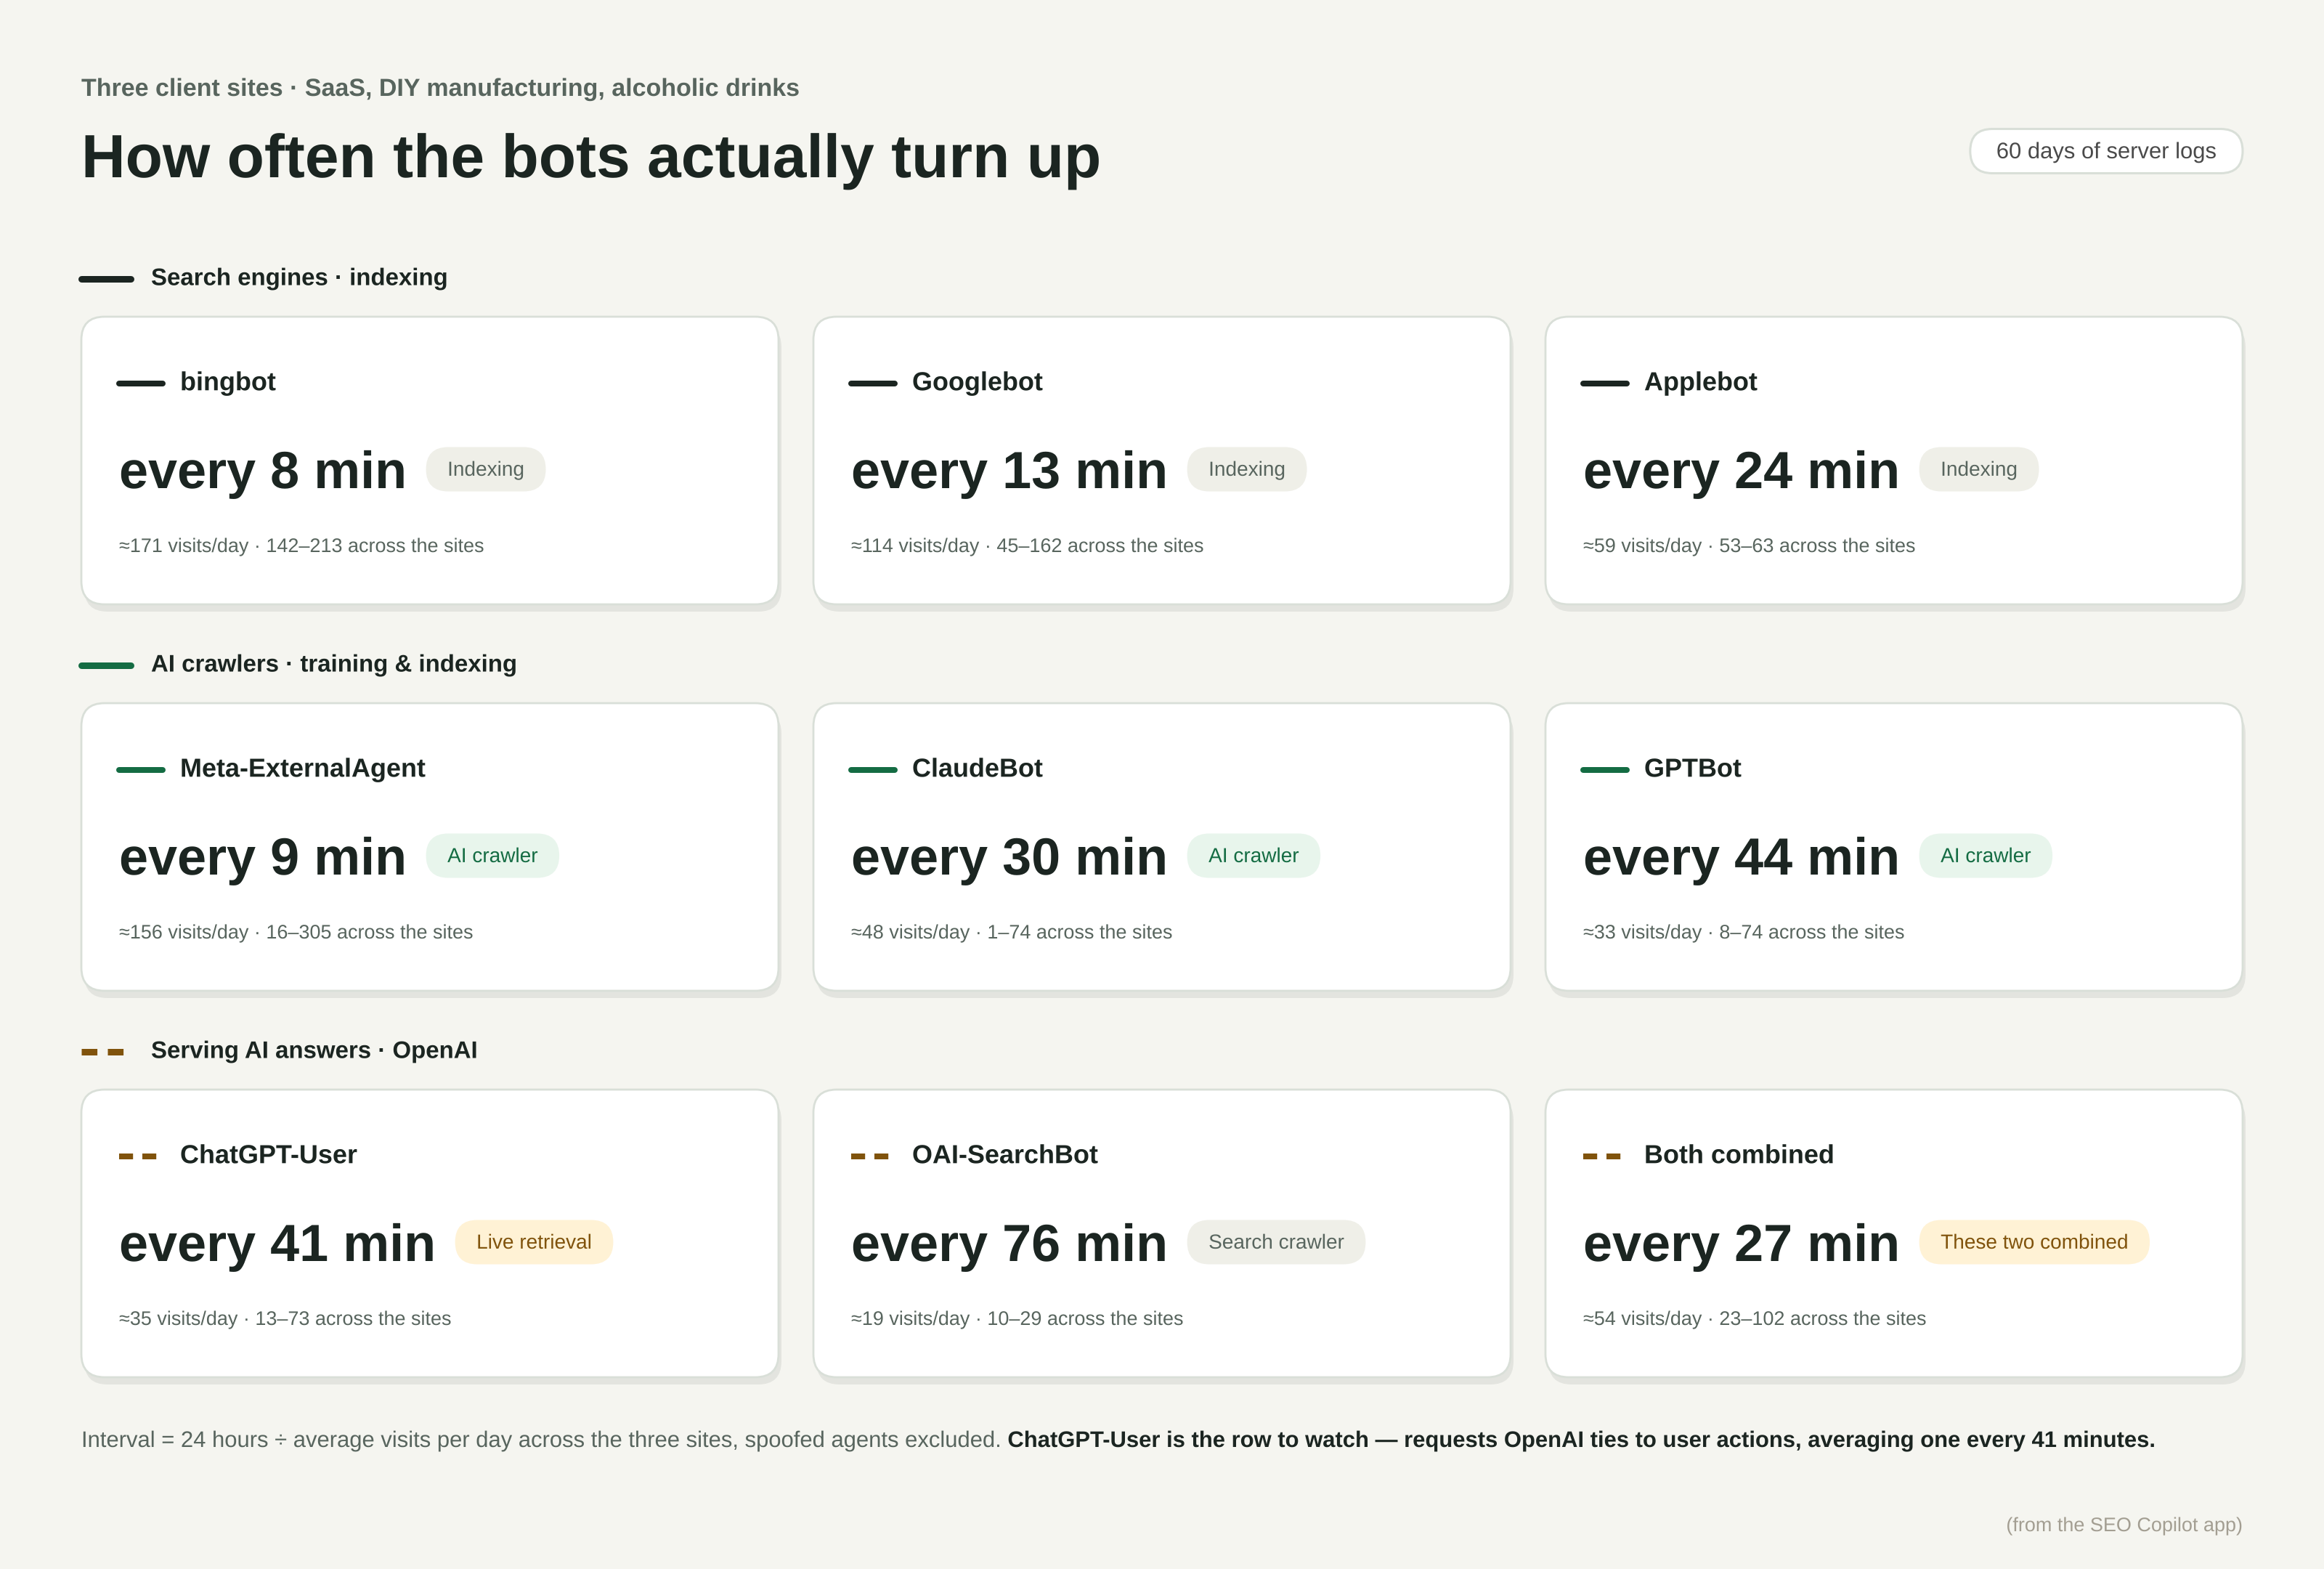Select the bingbot card title
The width and height of the screenshot is (2324, 1569).
227,382
